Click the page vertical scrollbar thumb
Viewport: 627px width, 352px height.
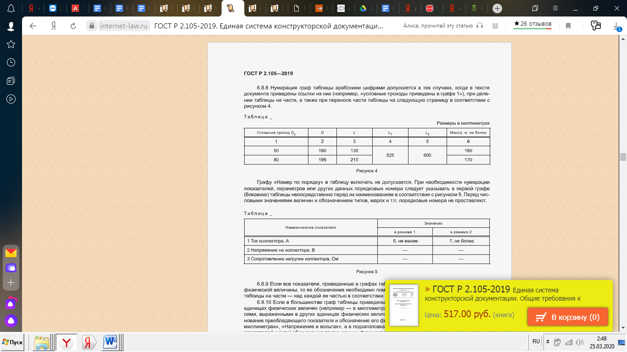click(x=623, y=157)
